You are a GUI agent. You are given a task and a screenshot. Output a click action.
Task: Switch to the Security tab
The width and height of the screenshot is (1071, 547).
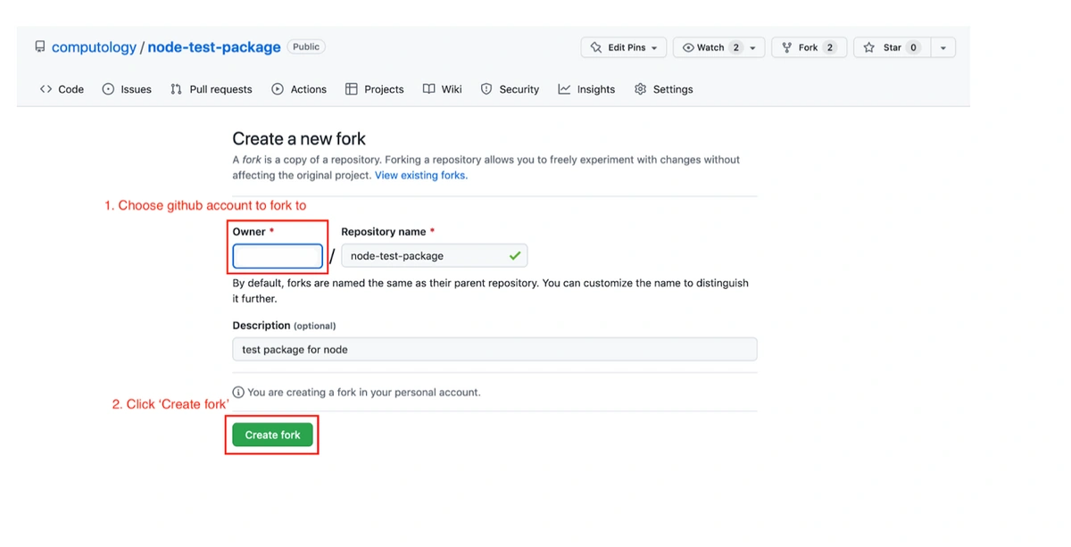pos(510,89)
